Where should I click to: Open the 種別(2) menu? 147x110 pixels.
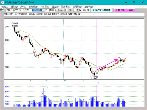(x=14, y=7)
